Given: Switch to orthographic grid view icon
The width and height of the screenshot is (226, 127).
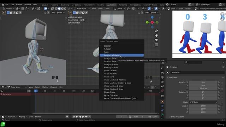Looking at the screenshot, I should [x=156, y=45].
